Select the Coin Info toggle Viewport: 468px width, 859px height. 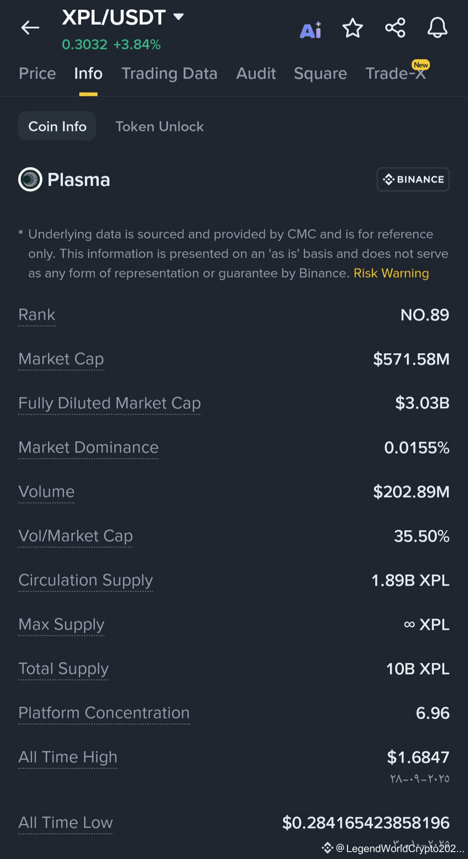[57, 126]
